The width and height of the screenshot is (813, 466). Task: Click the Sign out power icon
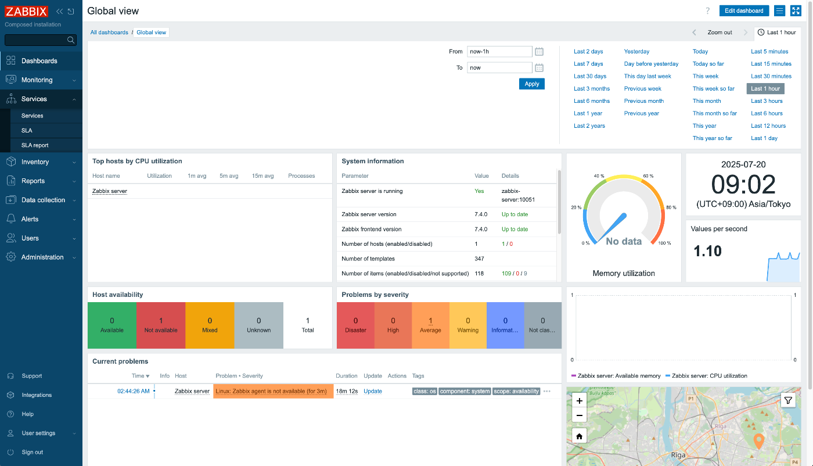[10, 452]
